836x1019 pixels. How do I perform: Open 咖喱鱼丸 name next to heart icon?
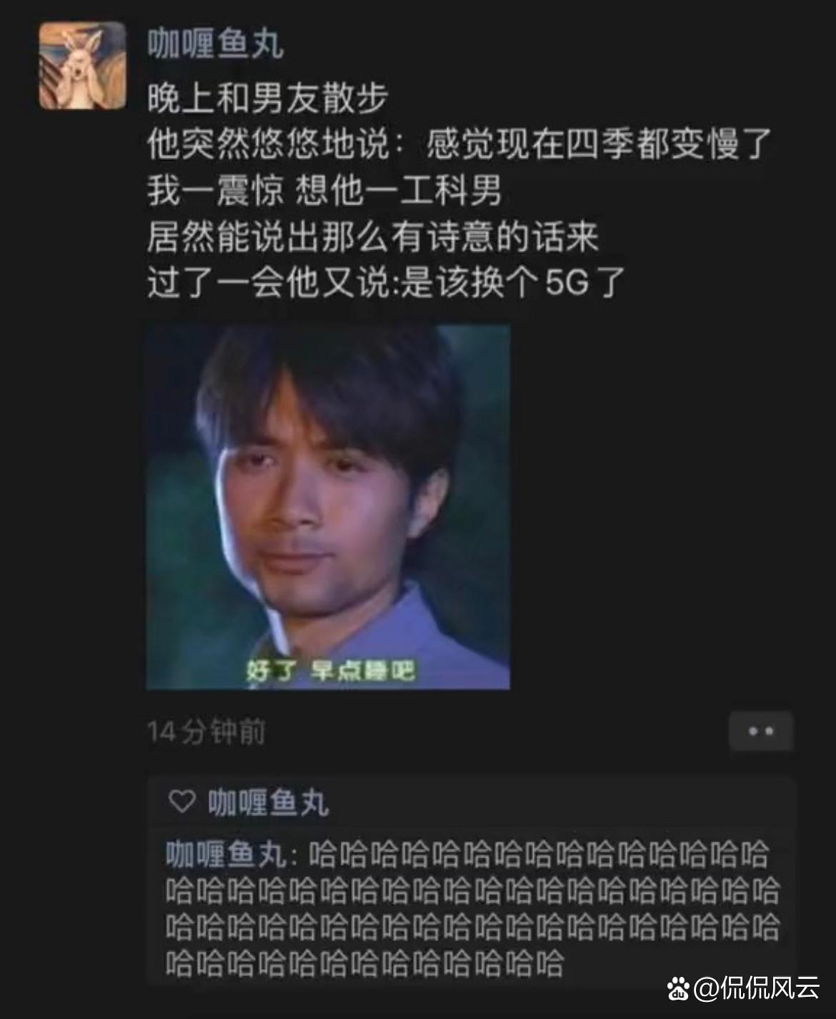pyautogui.click(x=269, y=802)
